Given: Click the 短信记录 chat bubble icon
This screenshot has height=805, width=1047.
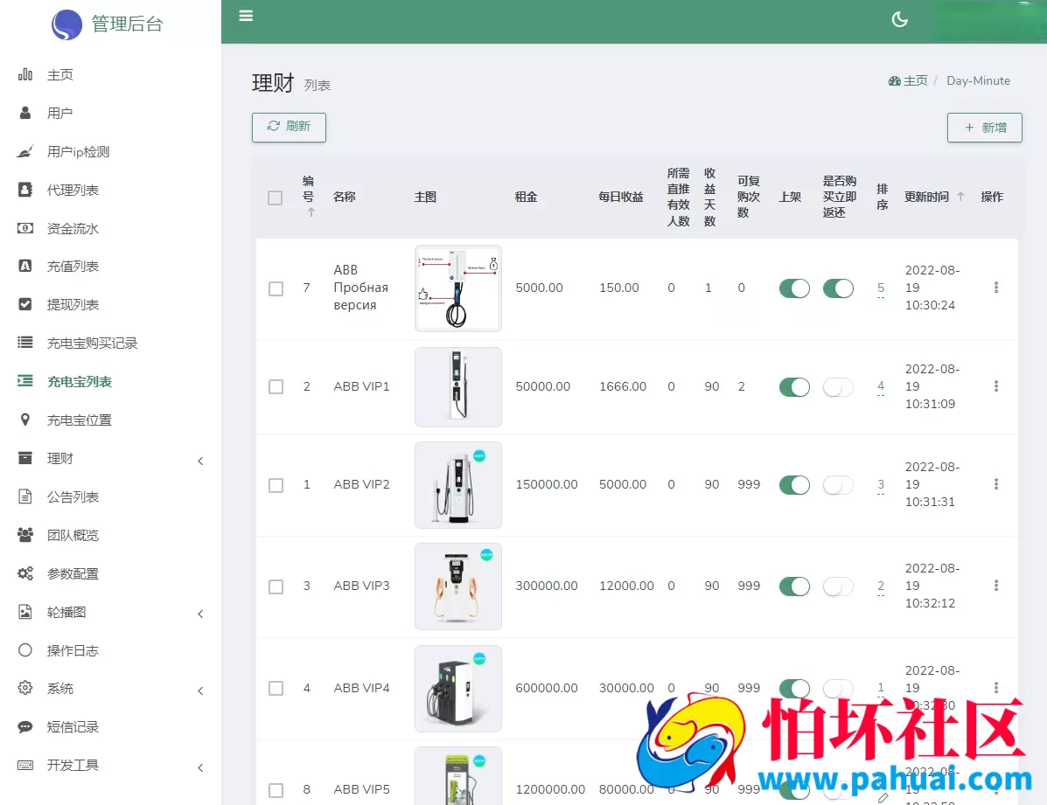Looking at the screenshot, I should [x=24, y=726].
